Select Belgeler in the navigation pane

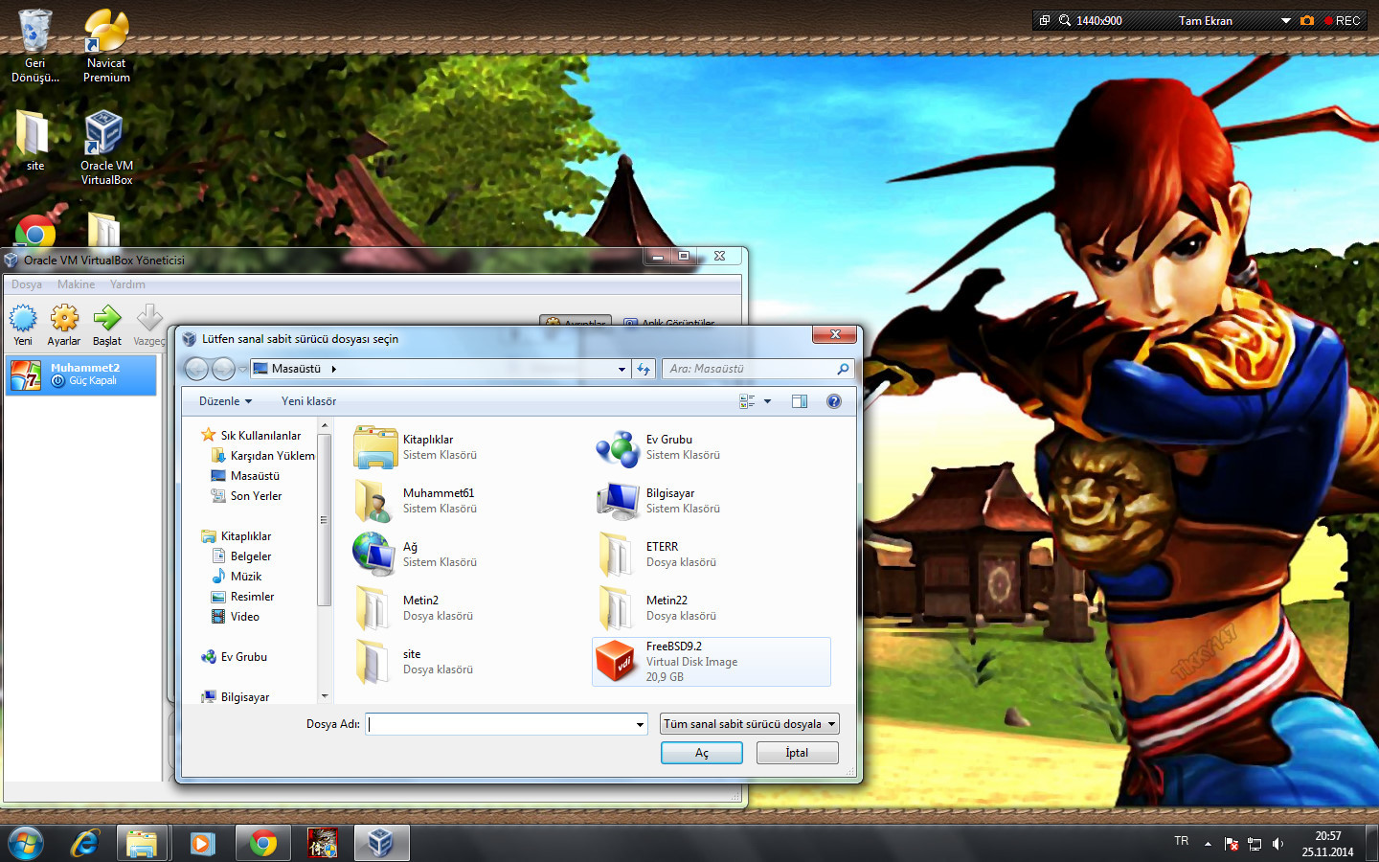click(x=241, y=556)
